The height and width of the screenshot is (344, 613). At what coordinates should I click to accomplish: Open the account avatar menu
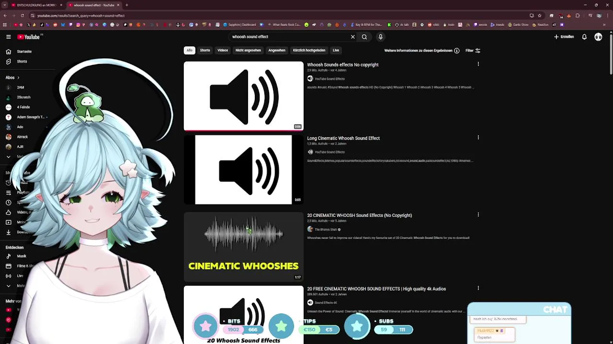point(598,37)
